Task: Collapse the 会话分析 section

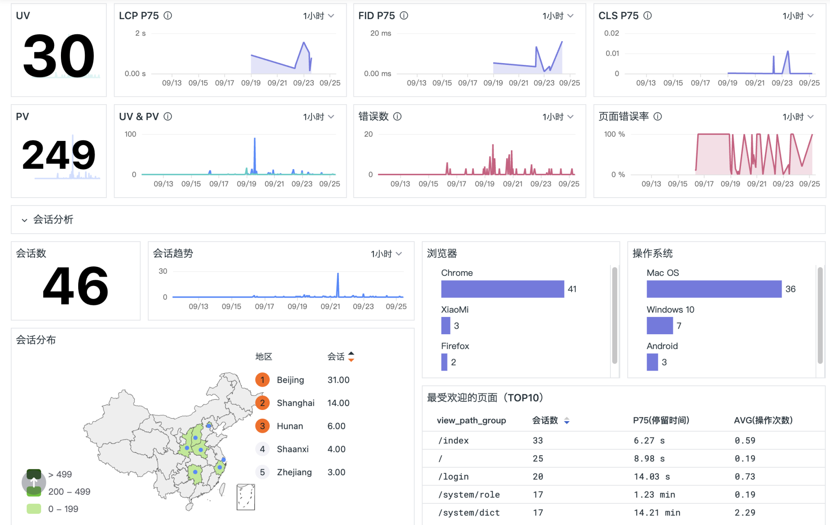Action: tap(25, 220)
